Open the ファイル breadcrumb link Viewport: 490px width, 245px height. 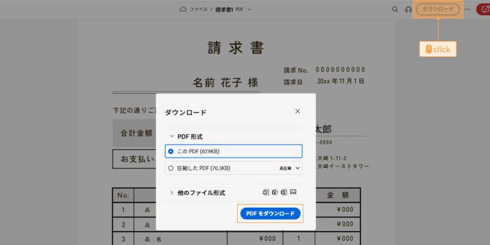pos(199,9)
